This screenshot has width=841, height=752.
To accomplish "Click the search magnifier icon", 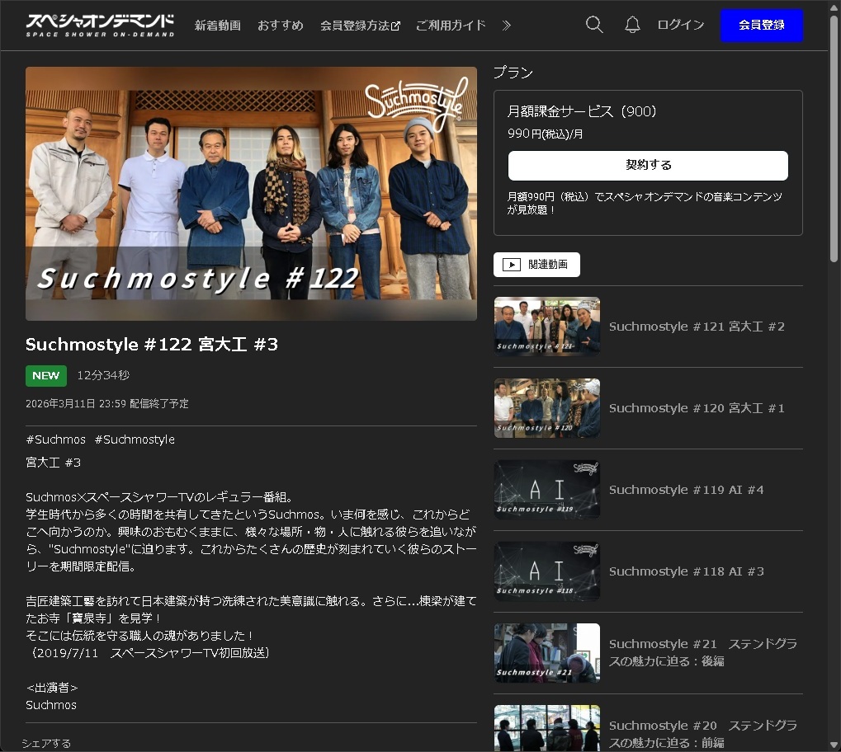I will tap(593, 25).
